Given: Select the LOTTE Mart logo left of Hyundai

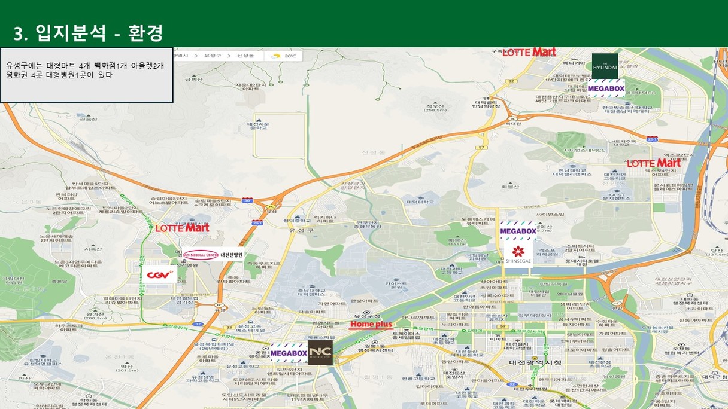Looking at the screenshot, I should [529, 52].
